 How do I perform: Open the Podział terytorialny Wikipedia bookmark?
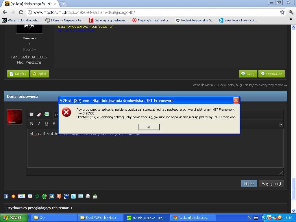[195, 20]
